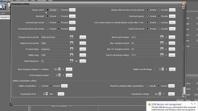Apply Charger source priority setting
198x111 pixels.
click(83, 37)
